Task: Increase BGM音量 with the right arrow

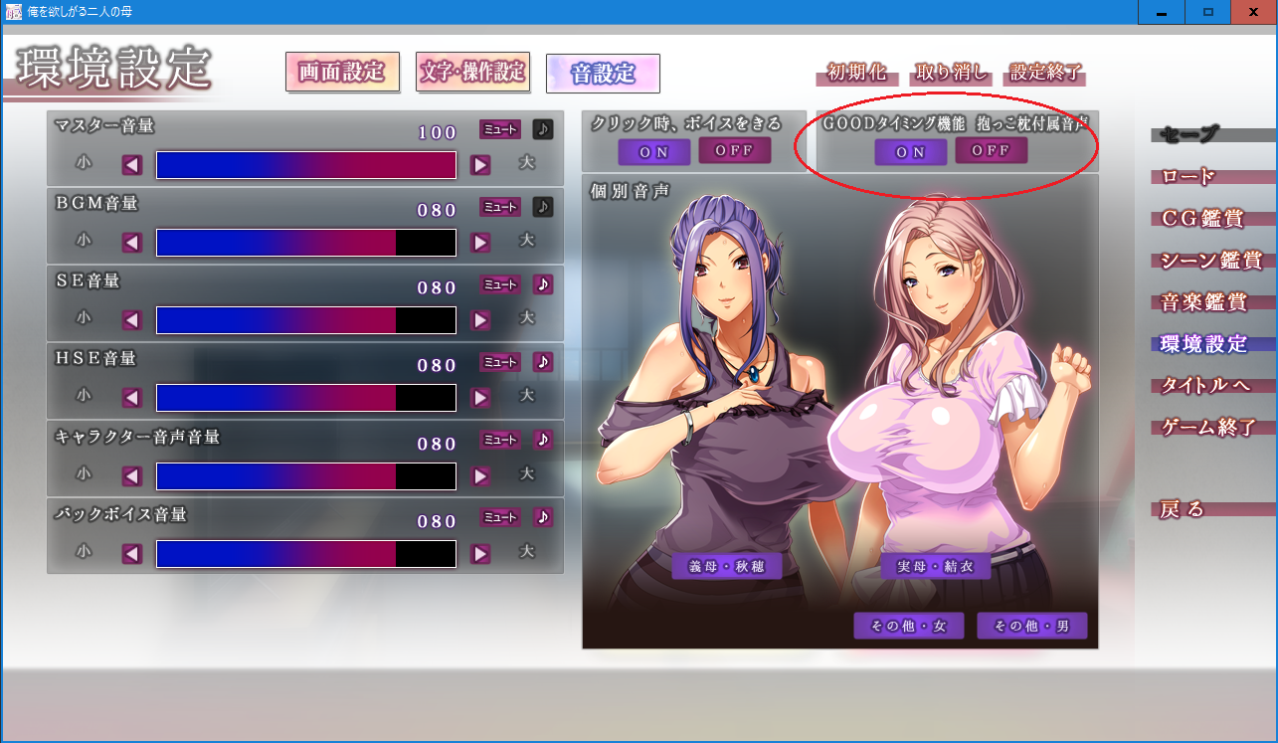Action: point(480,243)
